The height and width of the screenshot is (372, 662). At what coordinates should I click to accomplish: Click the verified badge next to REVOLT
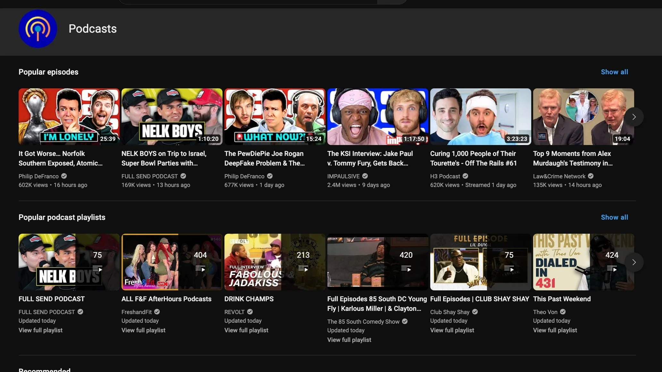250,312
